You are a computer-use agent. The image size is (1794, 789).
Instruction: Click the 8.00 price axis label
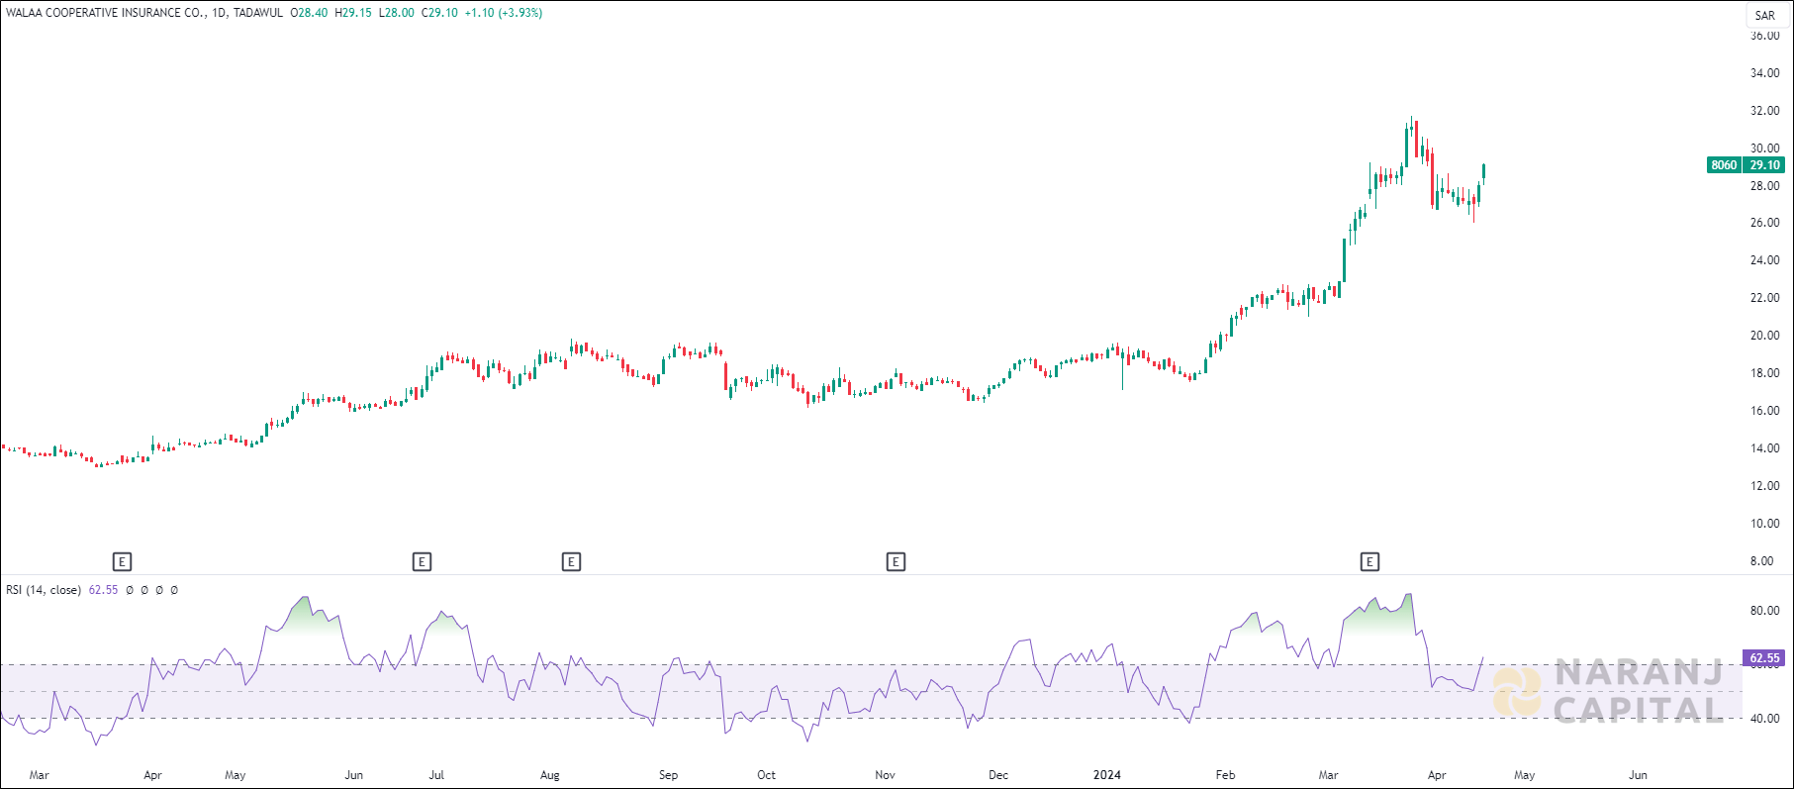(x=1761, y=561)
